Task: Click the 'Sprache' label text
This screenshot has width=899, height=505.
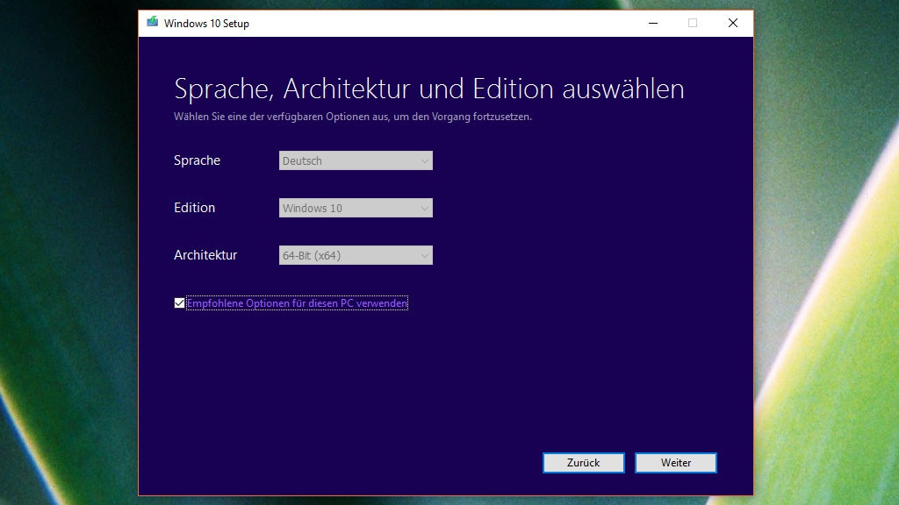Action: pos(197,160)
